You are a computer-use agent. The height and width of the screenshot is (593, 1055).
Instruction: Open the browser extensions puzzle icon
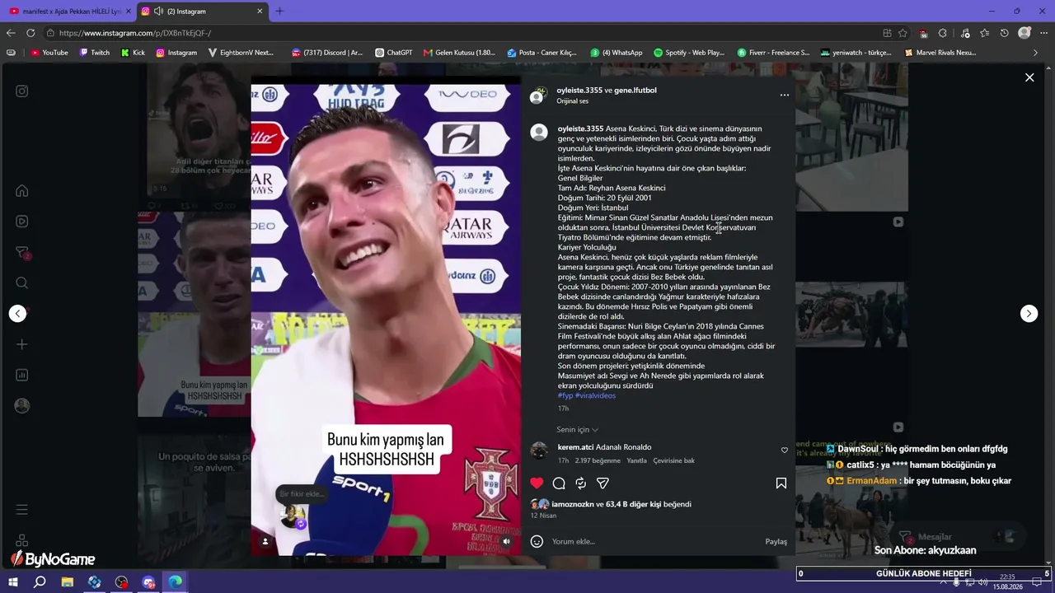coord(943,33)
